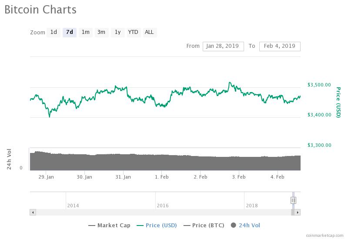Click the green Price (USD) legend line
This screenshot has width=348, height=239.
[140, 226]
